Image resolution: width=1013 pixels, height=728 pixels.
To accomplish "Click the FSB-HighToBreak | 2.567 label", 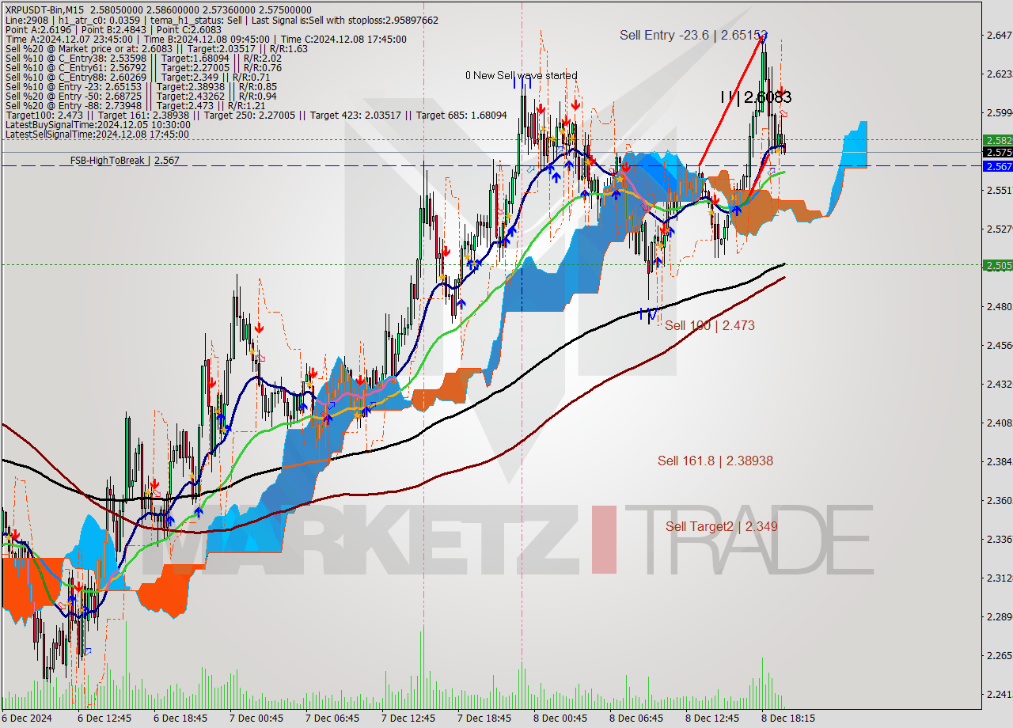I will (x=124, y=160).
